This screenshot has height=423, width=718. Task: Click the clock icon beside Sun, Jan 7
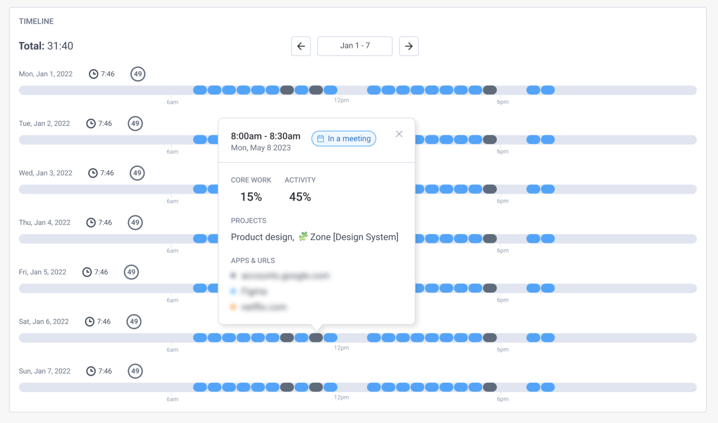click(90, 371)
